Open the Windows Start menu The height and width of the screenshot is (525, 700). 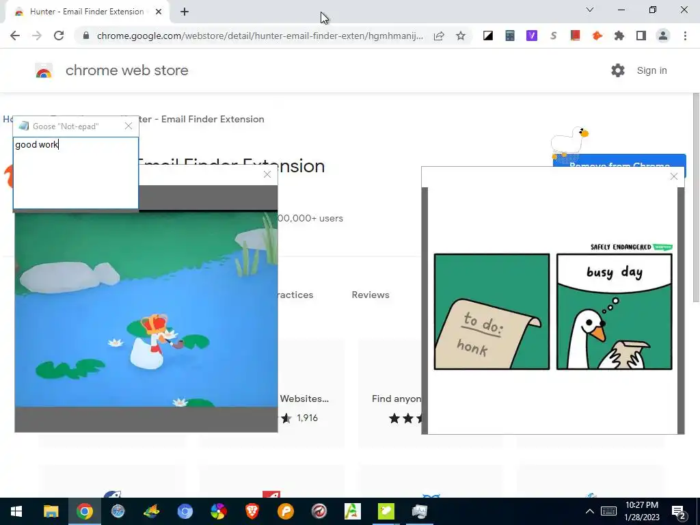pos(16,511)
